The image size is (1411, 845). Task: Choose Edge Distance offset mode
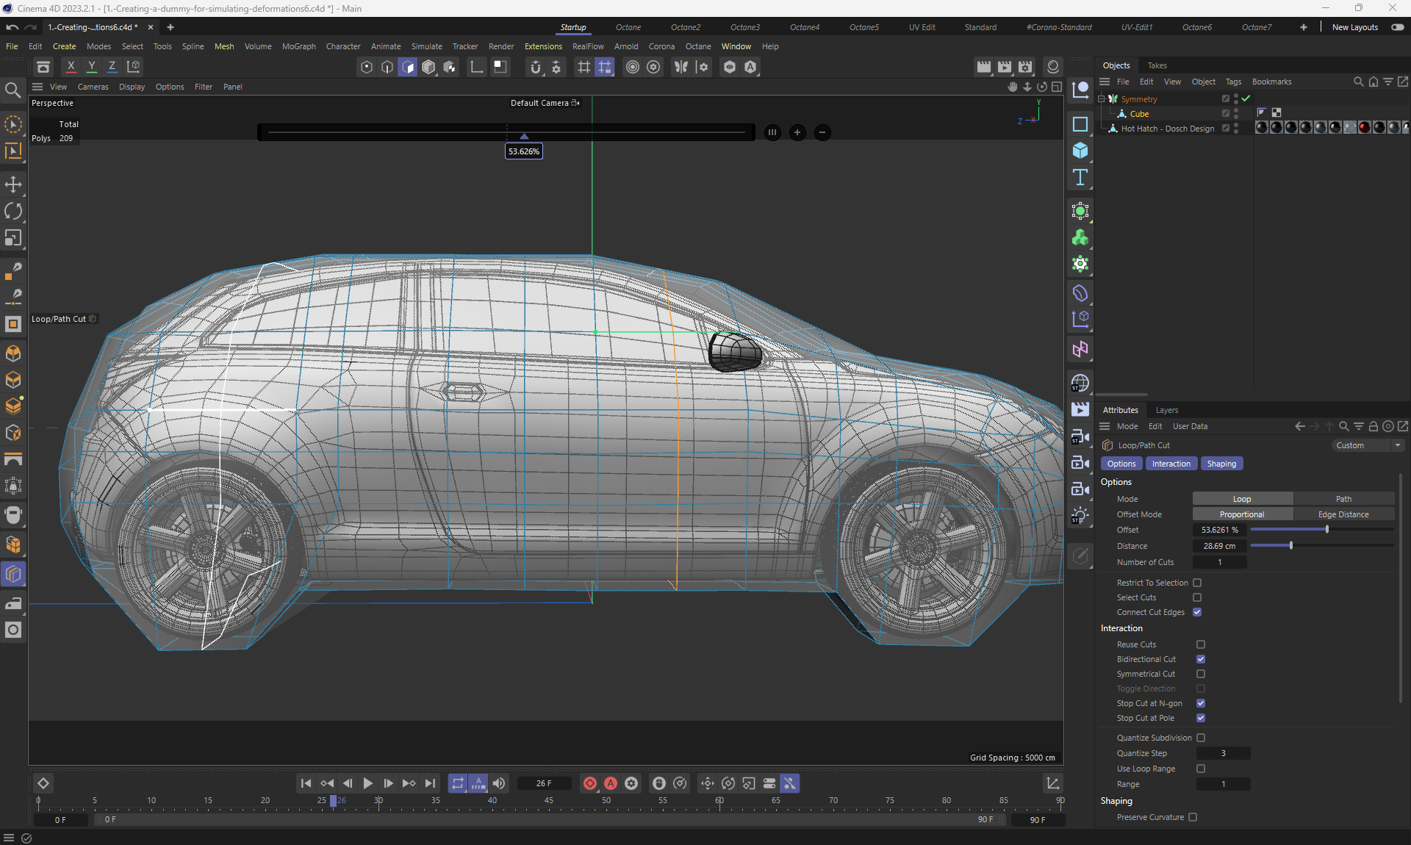pos(1343,514)
